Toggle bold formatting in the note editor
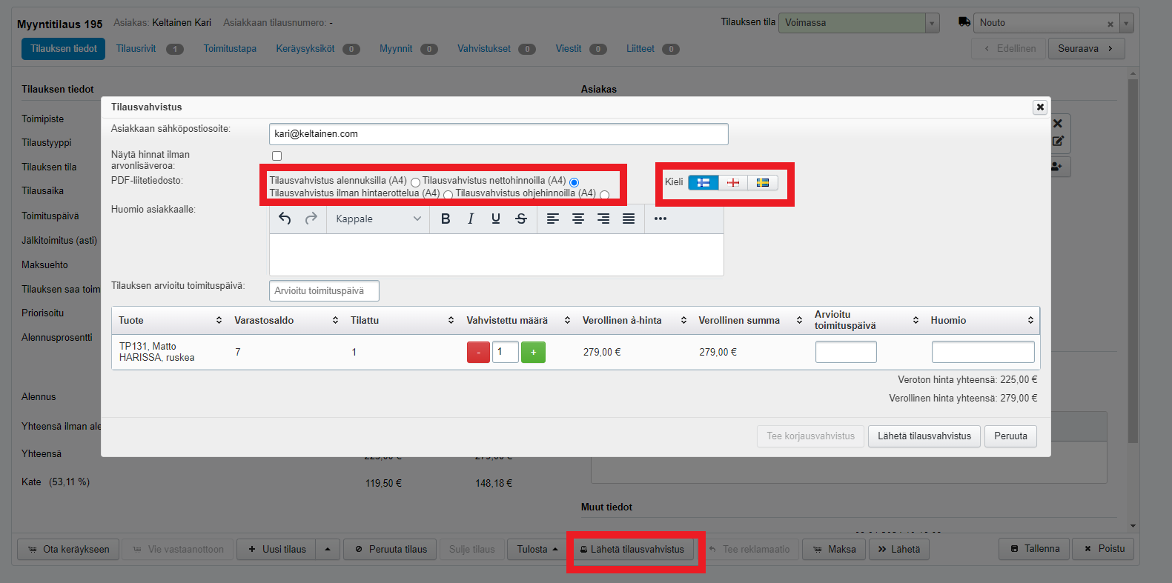This screenshot has height=583, width=1172. [x=446, y=219]
